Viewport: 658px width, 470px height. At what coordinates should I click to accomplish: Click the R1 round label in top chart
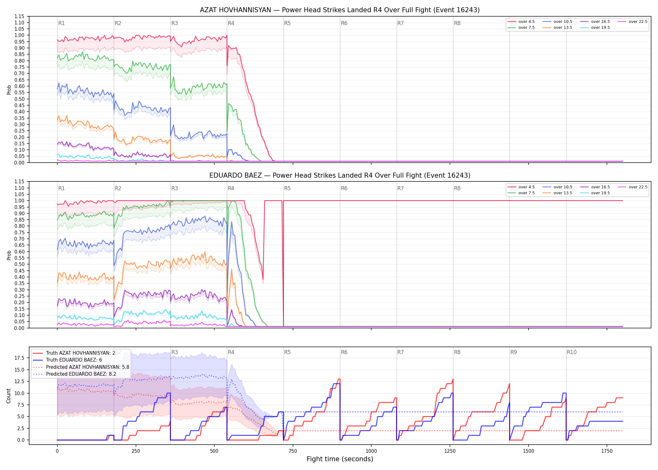pyautogui.click(x=61, y=23)
